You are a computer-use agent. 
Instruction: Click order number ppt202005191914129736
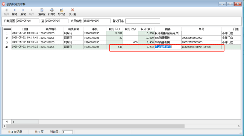coord(196,47)
